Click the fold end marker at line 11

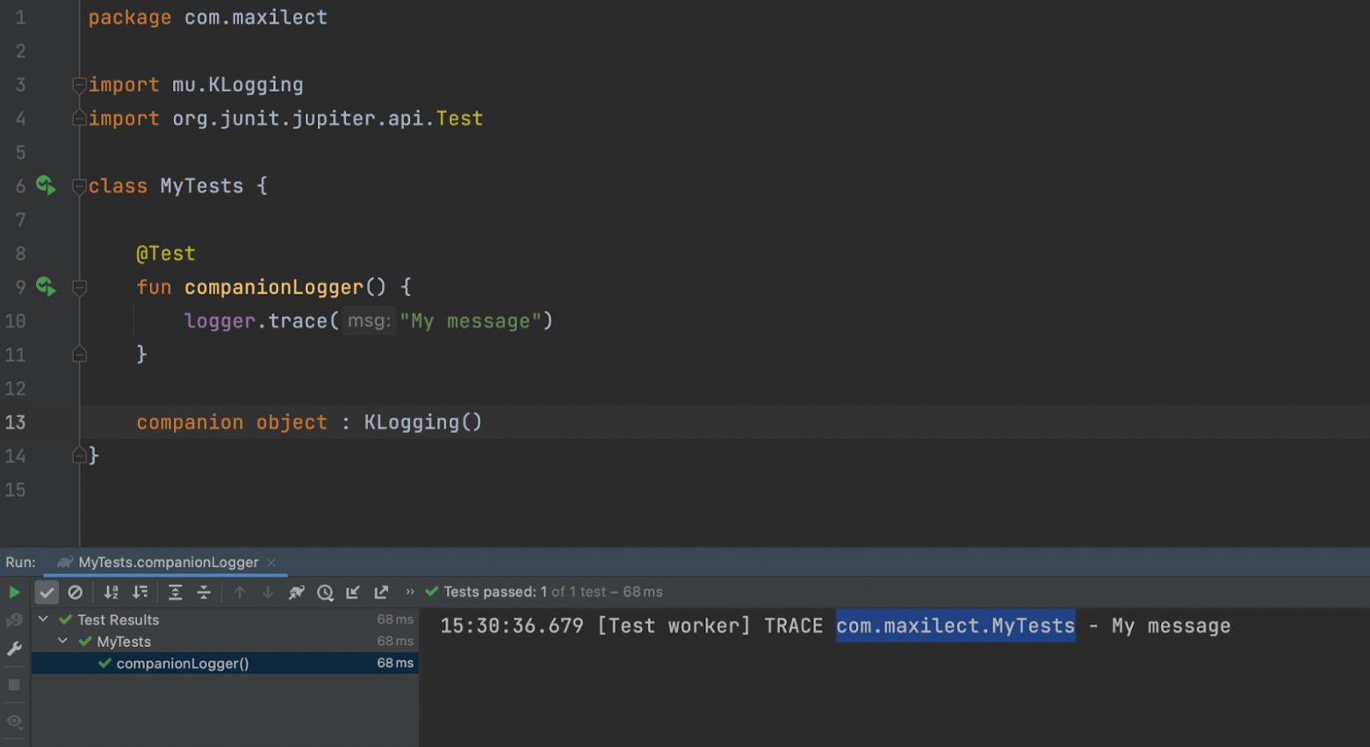click(79, 355)
